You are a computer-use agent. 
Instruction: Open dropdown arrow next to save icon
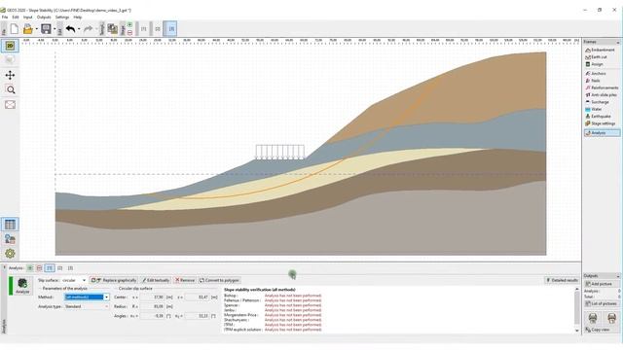point(55,29)
